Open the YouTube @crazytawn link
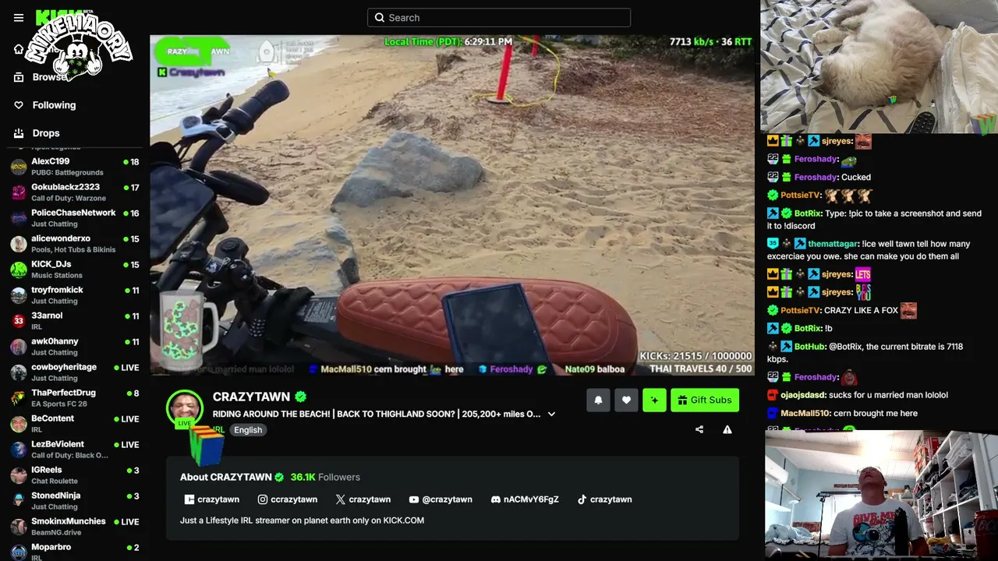The width and height of the screenshot is (998, 561). [x=441, y=499]
